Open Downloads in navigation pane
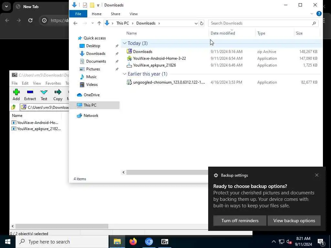This screenshot has height=248, width=331. pyautogui.click(x=95, y=54)
